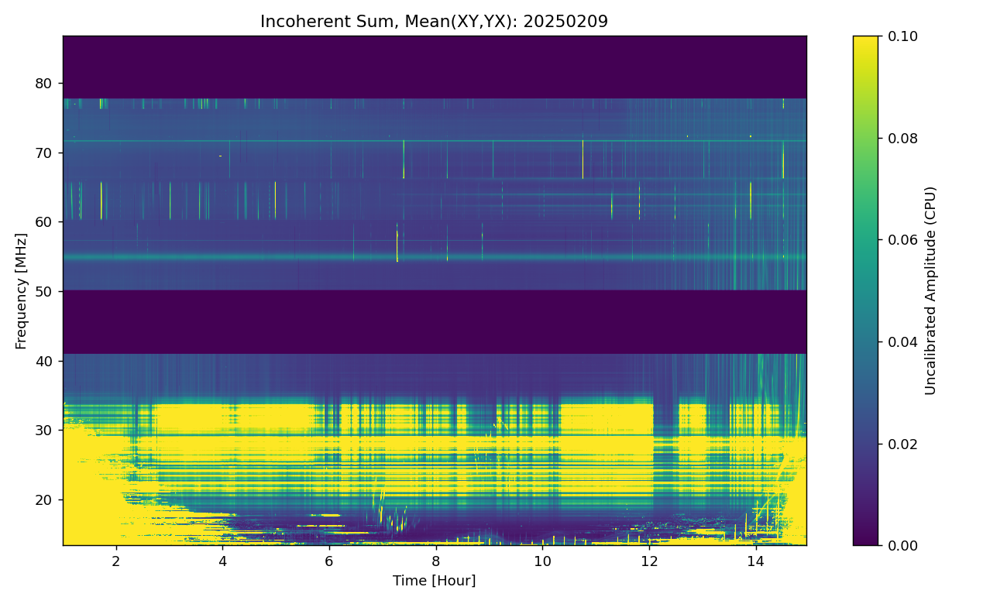Viewport: 1007px width, 604px height.
Task: Click the x-axis tick label 2
Action: pyautogui.click(x=116, y=560)
